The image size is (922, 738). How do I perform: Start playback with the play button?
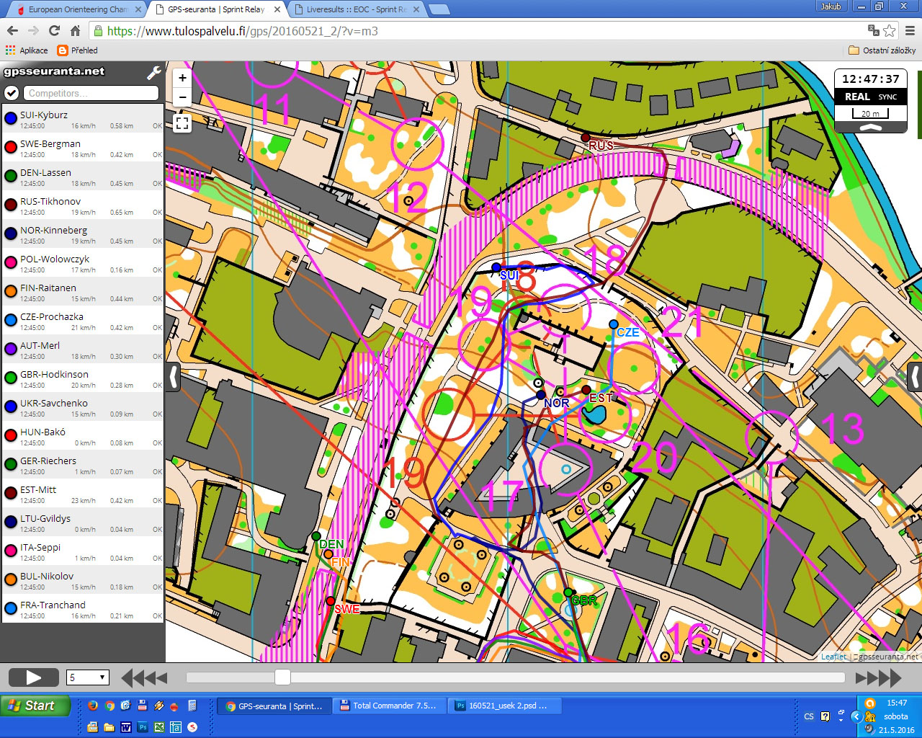[34, 677]
